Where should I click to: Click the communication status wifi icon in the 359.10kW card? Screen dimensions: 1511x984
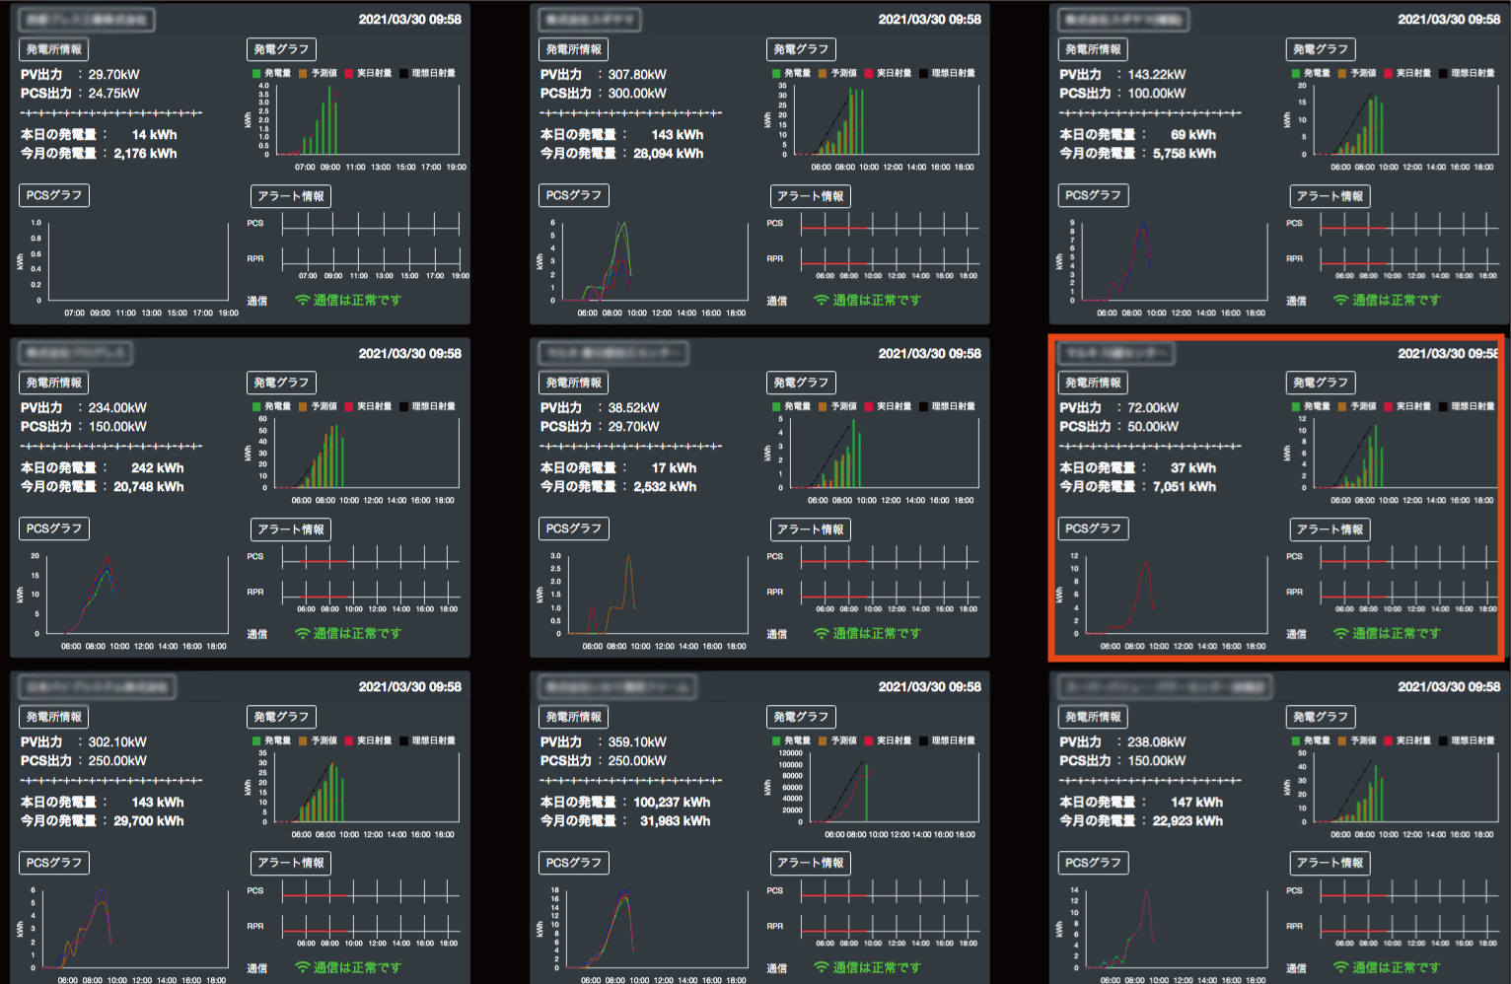pyautogui.click(x=822, y=968)
